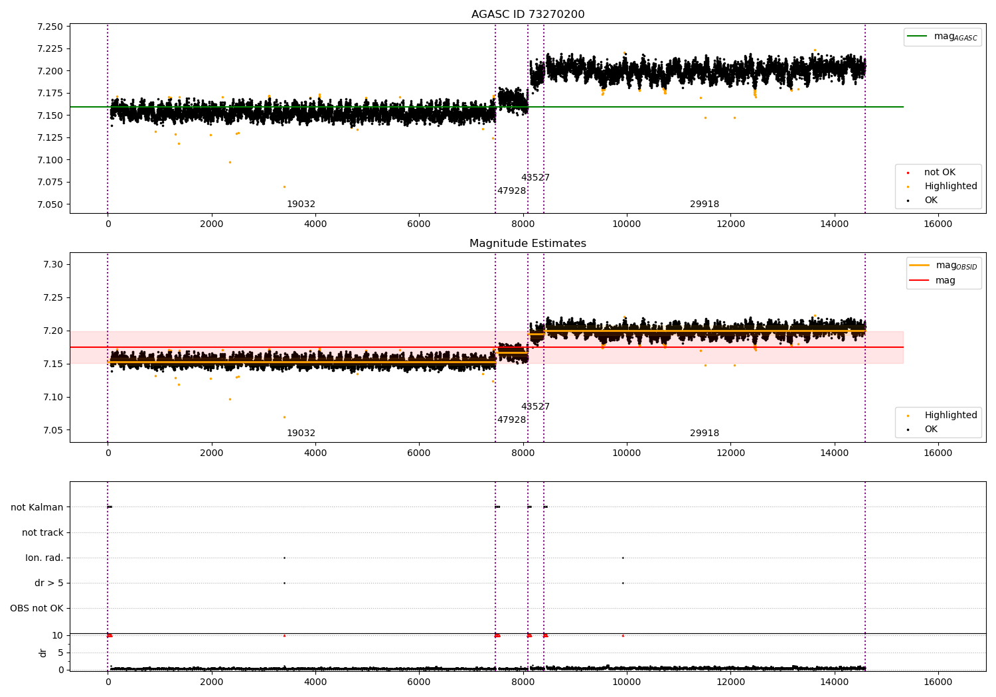The image size is (996, 697).
Task: Click the 'Magnitude Estimates' plot title
Action: point(528,244)
